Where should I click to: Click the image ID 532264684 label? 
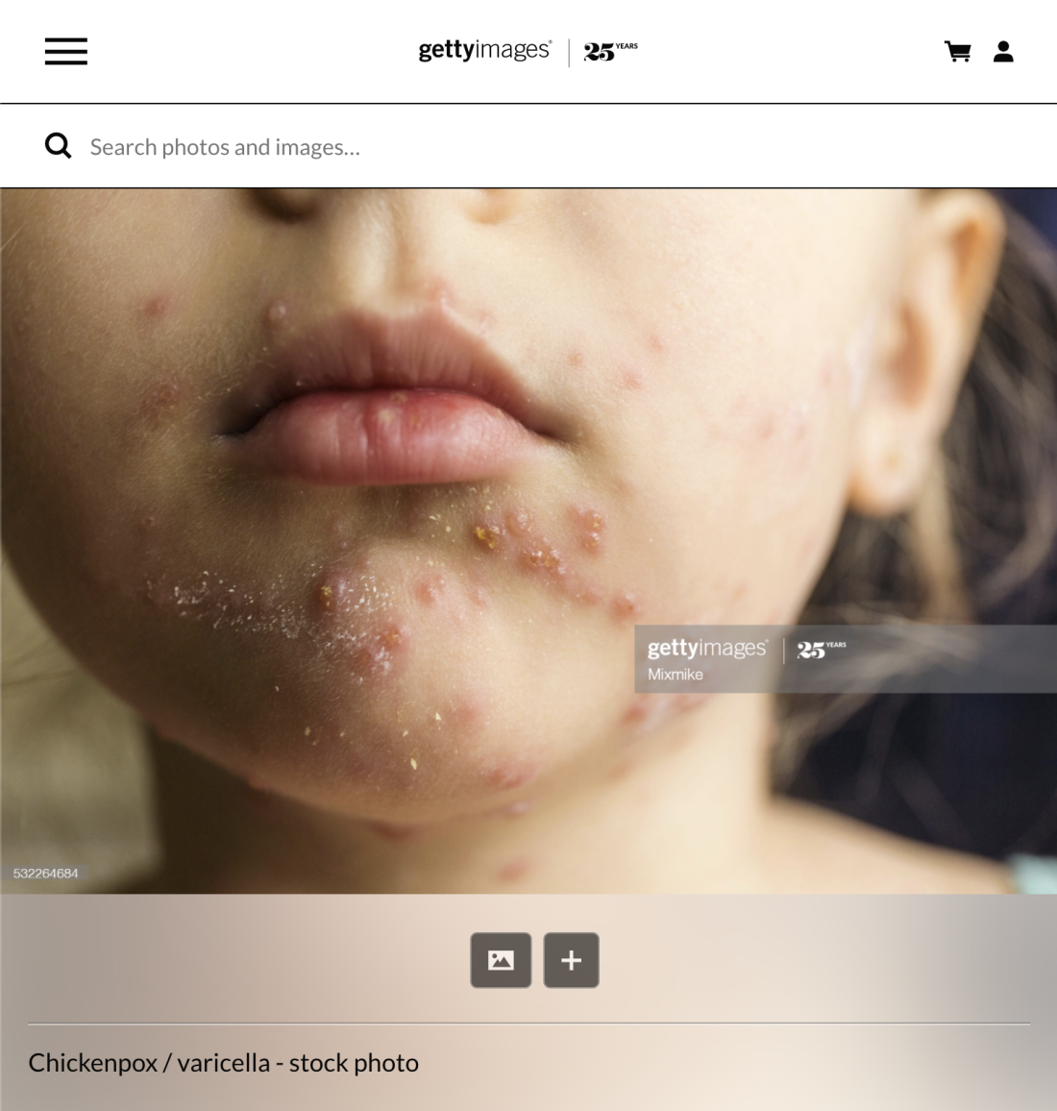click(45, 873)
